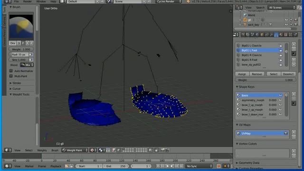Unlink the brush datablock
Viewport: 304px width, 171px height.
point(31,43)
